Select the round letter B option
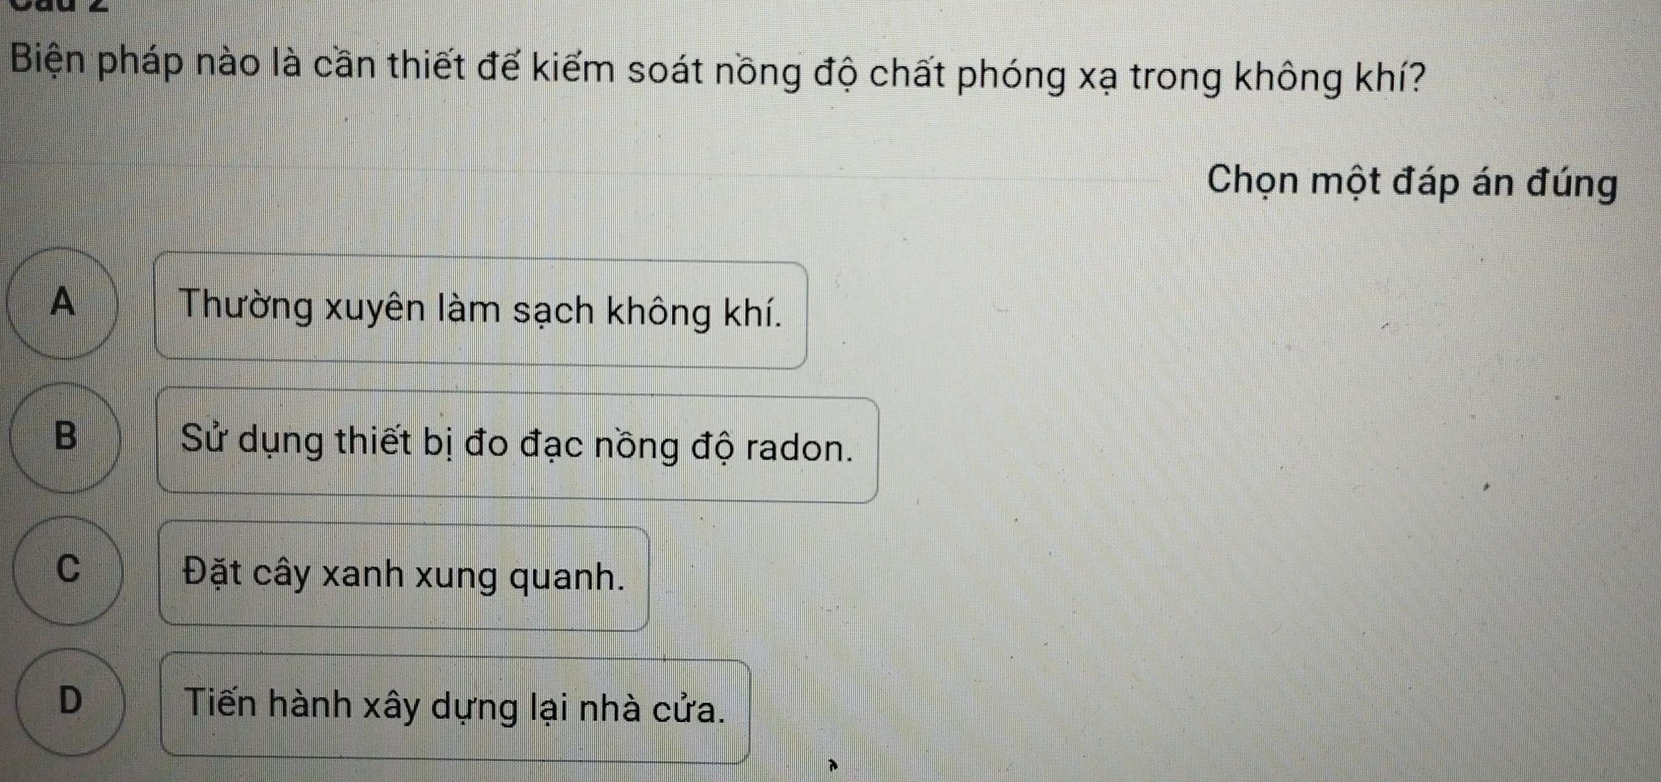Screen dimensions: 1661x782 click(x=65, y=438)
